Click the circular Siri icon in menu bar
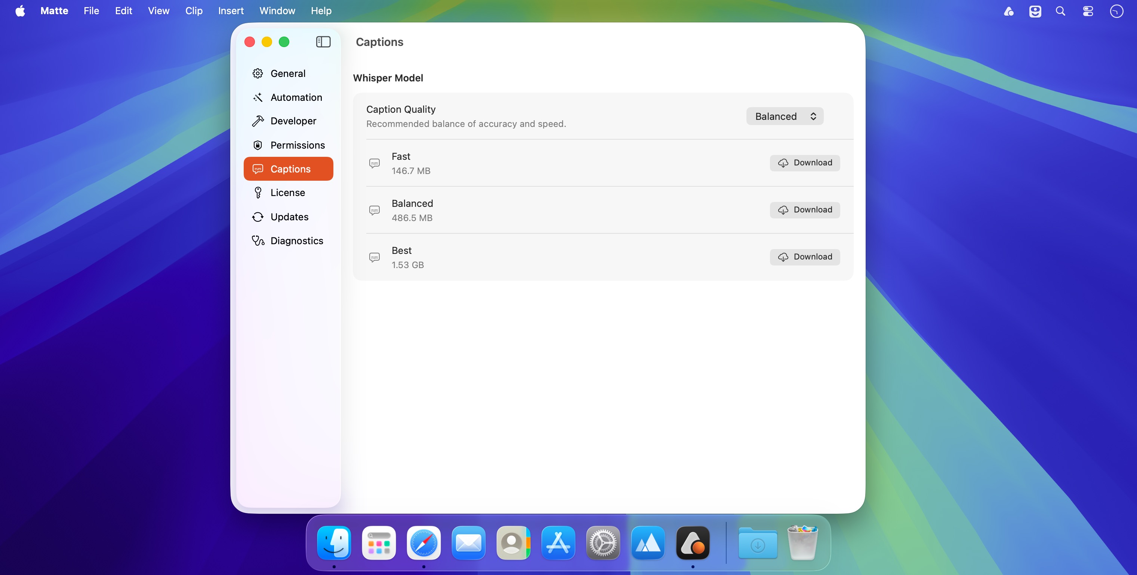The height and width of the screenshot is (575, 1137). (x=1117, y=11)
